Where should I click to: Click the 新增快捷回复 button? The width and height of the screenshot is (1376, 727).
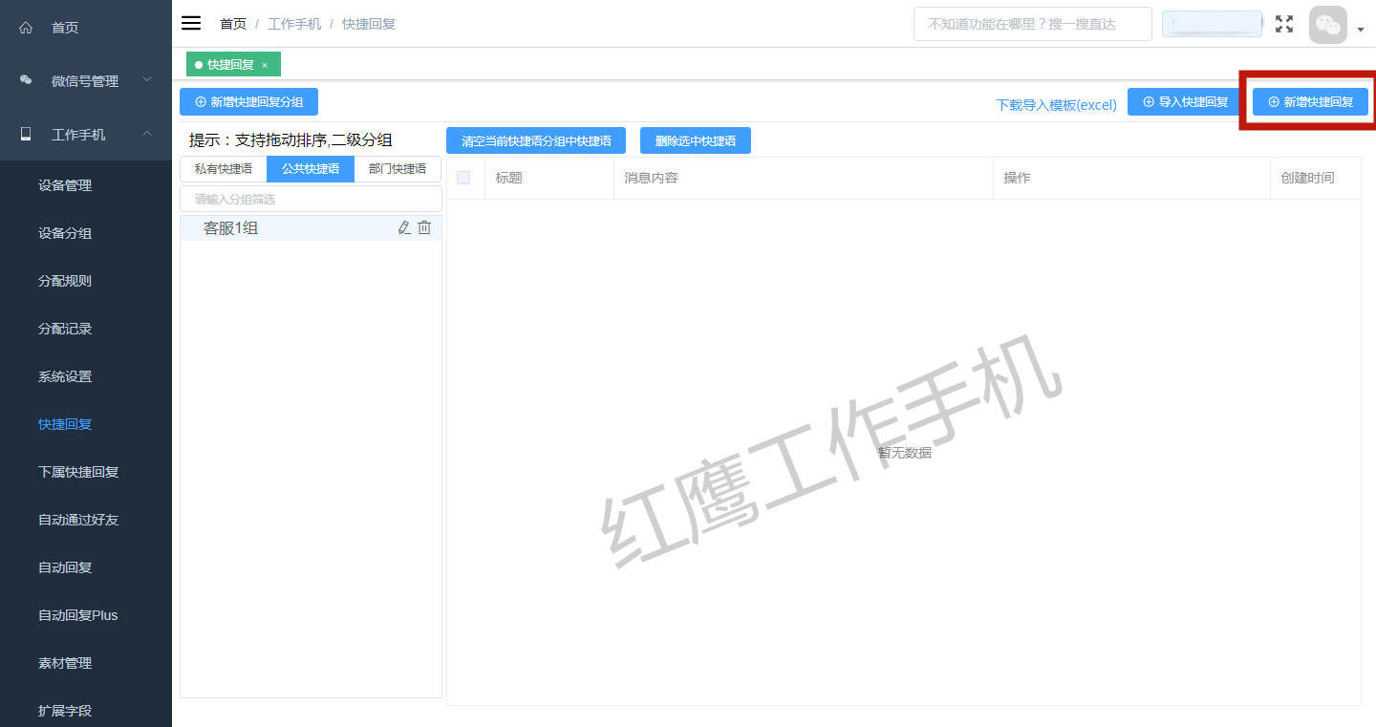[x=1310, y=101]
